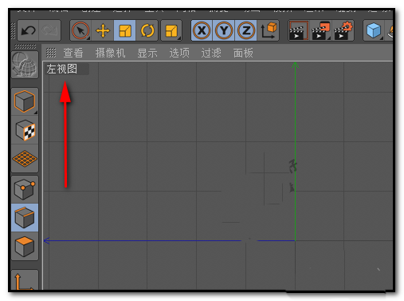Render to Picture Viewer icon
404x301 pixels.
[320, 30]
